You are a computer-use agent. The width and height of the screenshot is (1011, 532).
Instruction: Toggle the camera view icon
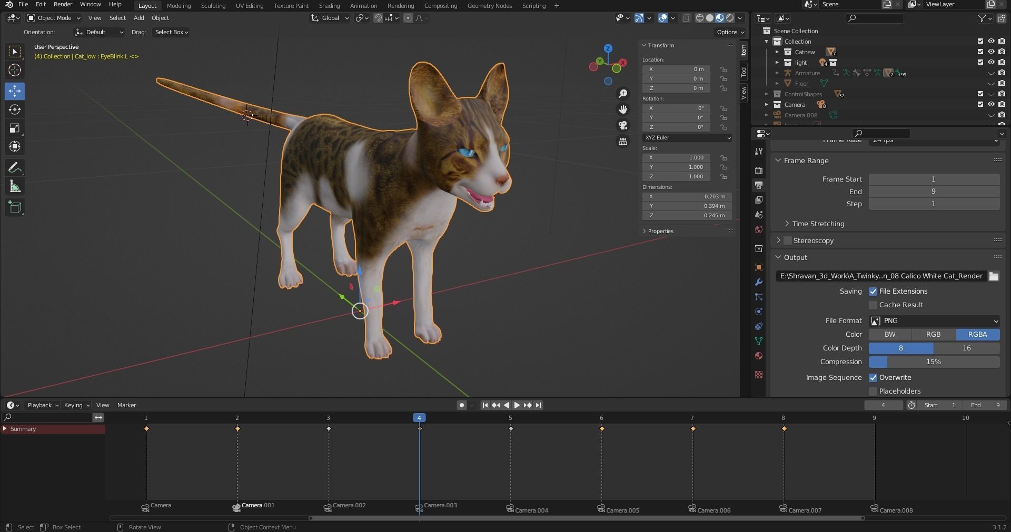[x=623, y=125]
